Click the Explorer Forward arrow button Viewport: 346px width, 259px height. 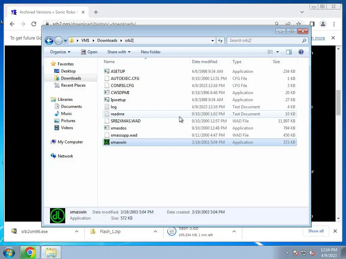pyautogui.click(x=58, y=40)
